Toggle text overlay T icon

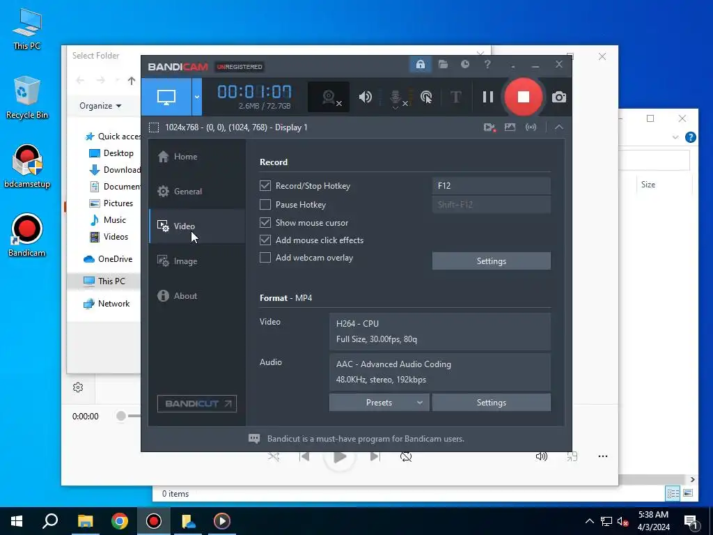[x=455, y=97]
